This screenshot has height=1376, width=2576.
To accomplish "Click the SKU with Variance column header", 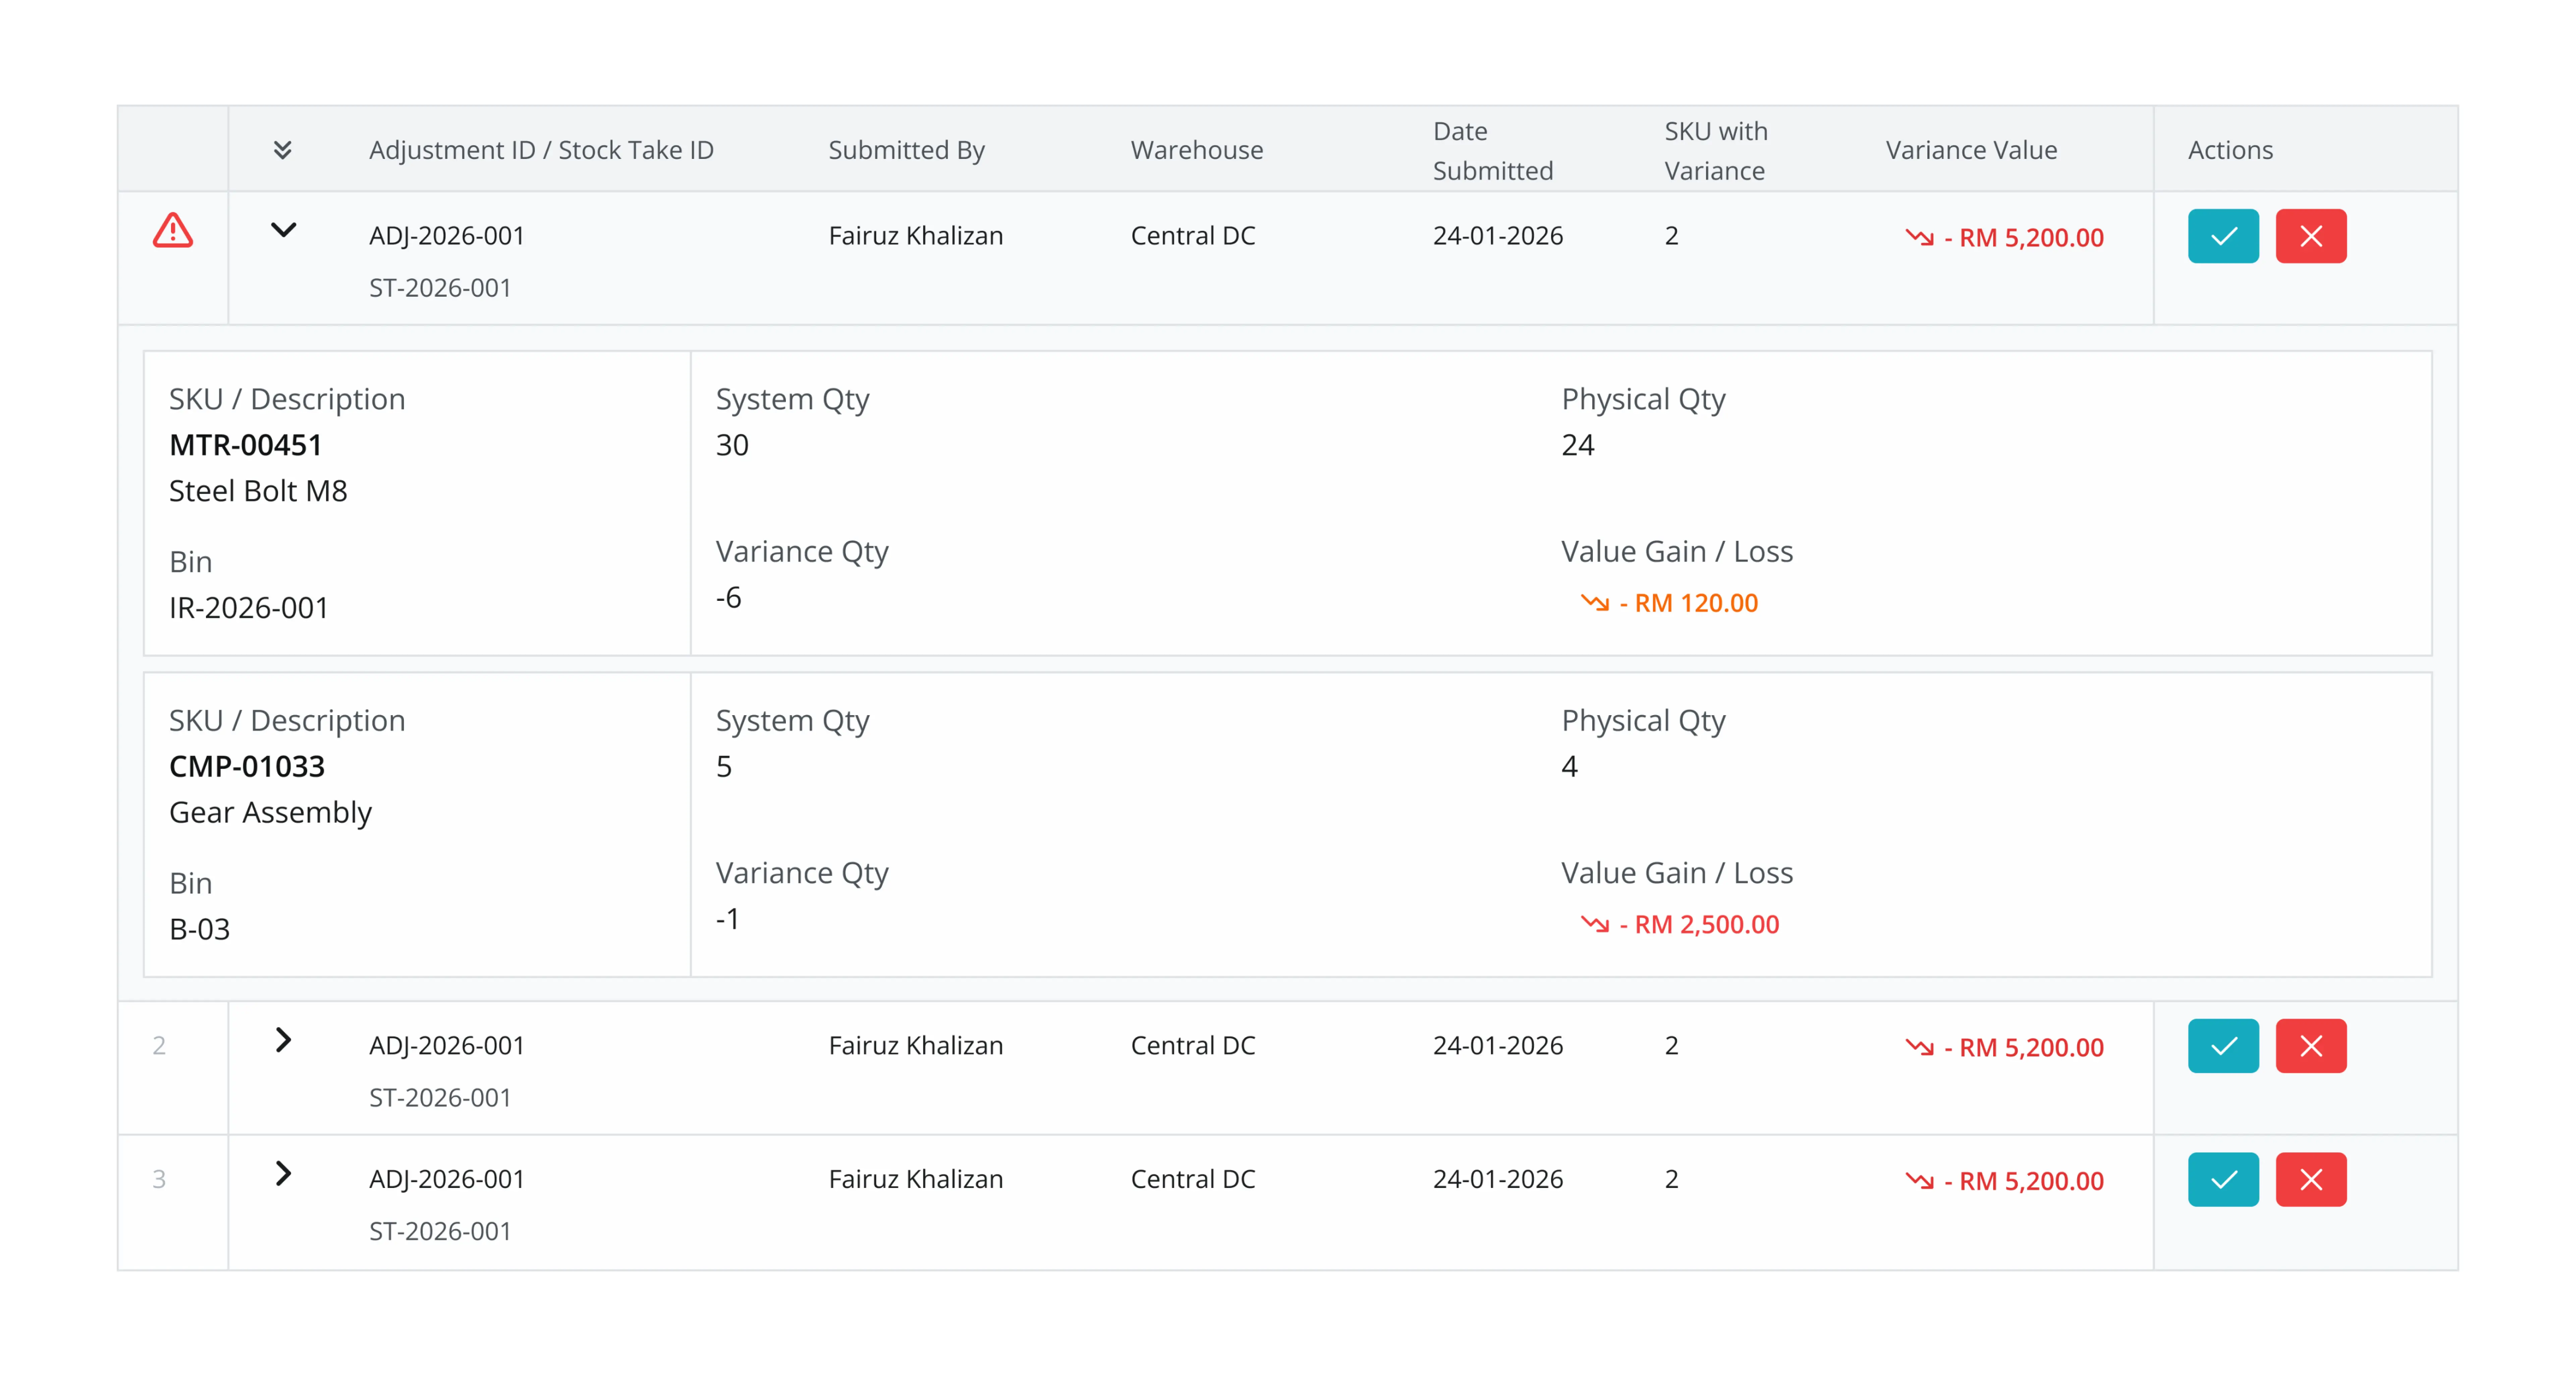I will click(x=1716, y=151).
